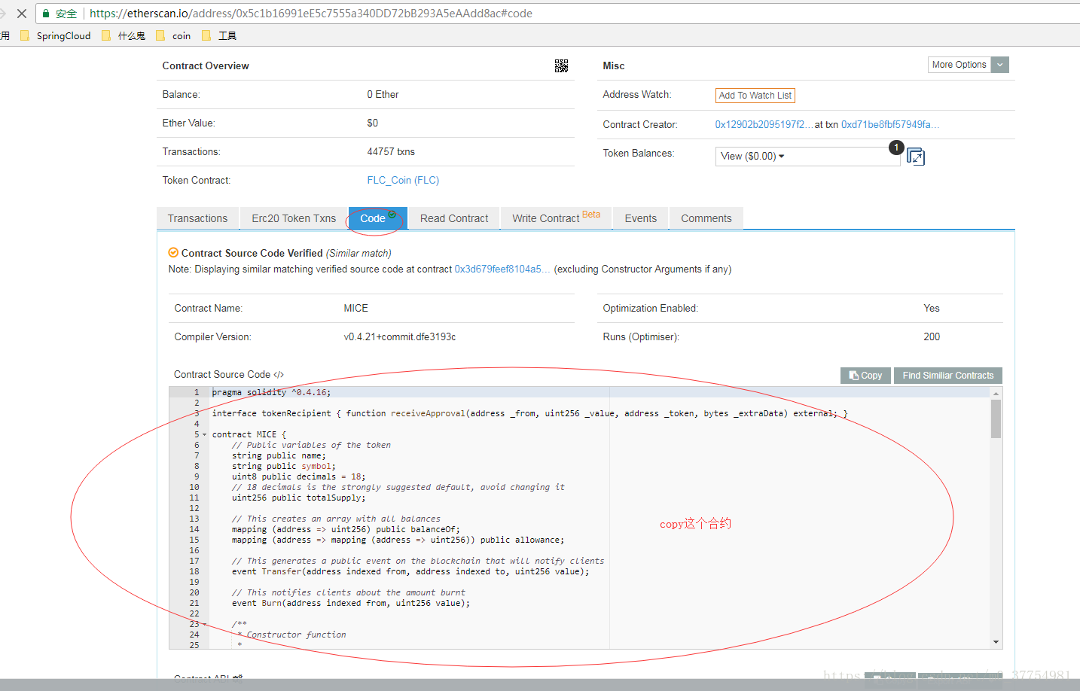
Task: Open the coin bookmark folder
Action: [x=173, y=35]
